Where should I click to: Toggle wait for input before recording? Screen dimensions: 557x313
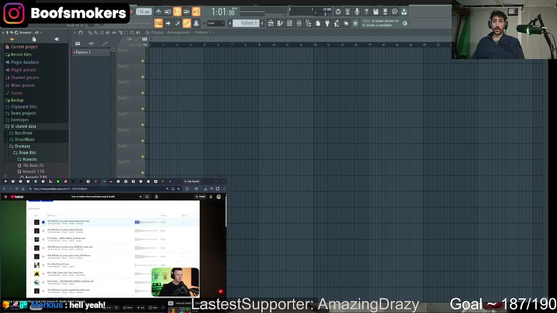[x=168, y=12]
